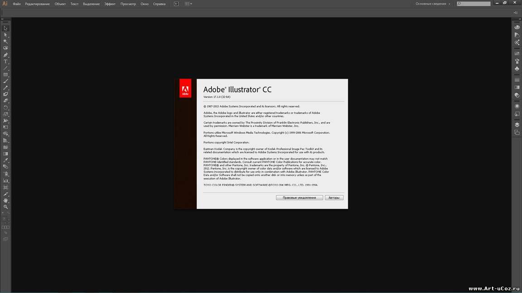Select the Pen tool

pyautogui.click(x=5, y=55)
